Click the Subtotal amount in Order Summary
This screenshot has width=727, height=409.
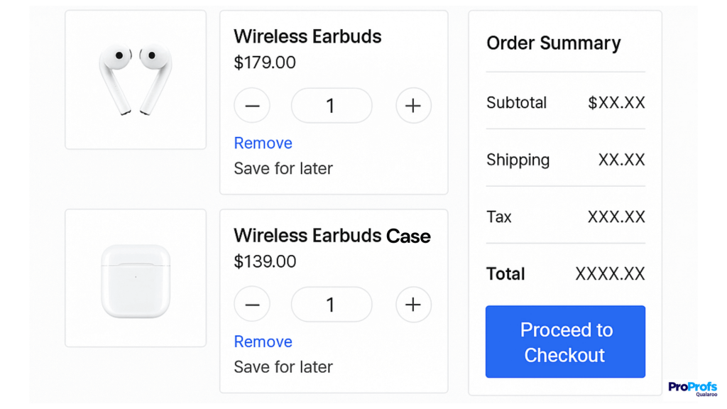(x=616, y=103)
